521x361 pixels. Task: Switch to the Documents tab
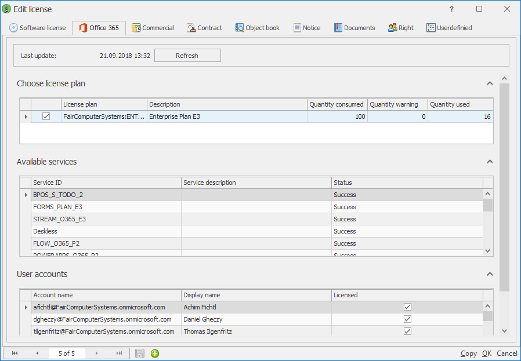point(354,28)
